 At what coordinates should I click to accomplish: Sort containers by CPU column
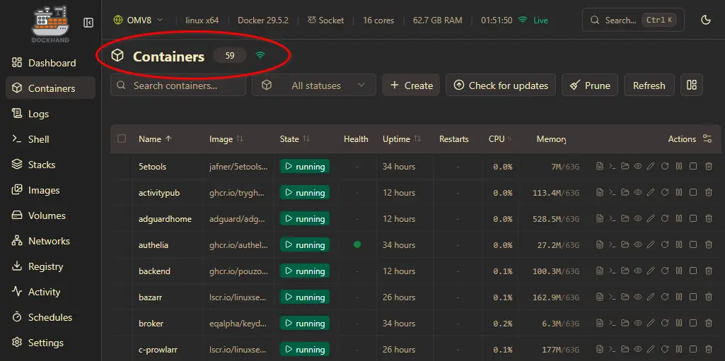click(500, 139)
